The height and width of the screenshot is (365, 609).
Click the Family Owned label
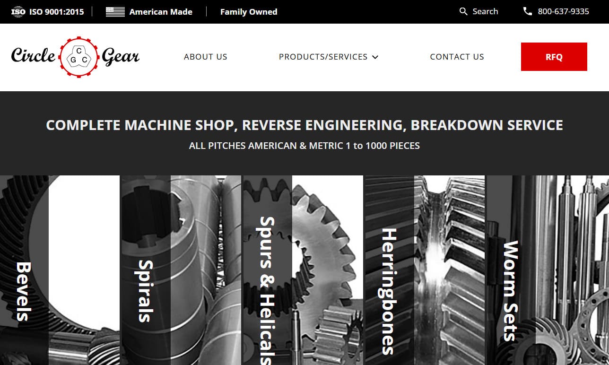(249, 11)
